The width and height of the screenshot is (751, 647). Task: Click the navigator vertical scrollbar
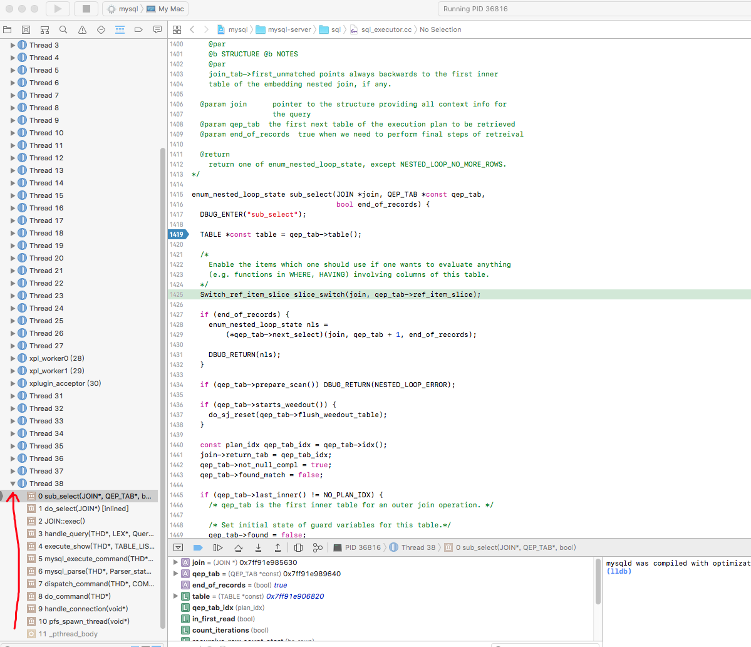[162, 388]
